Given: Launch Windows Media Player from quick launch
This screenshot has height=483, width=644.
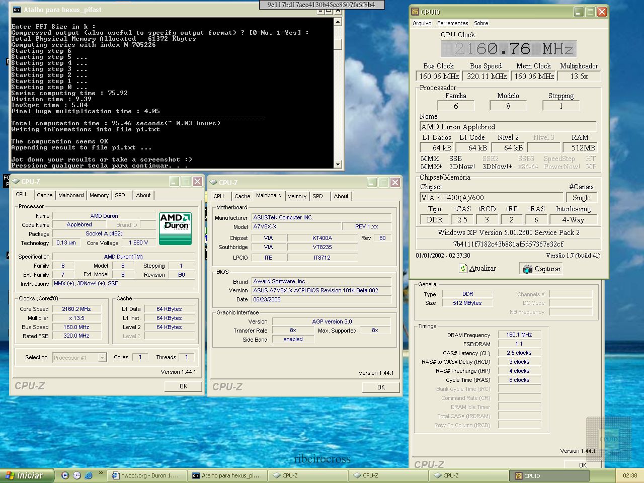Looking at the screenshot, I should pos(65,475).
